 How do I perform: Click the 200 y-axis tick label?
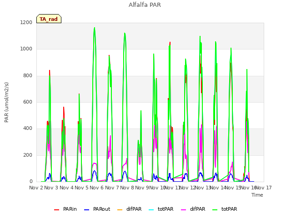[x=28, y=155]
